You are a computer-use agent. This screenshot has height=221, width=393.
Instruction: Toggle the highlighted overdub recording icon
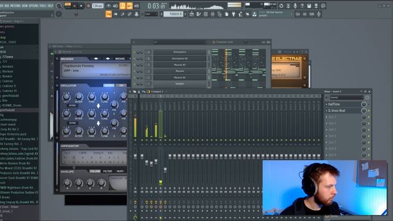click(130, 6)
